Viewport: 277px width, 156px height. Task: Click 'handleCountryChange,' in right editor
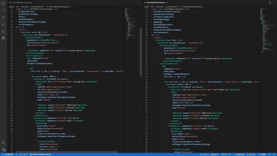pos(164,14)
